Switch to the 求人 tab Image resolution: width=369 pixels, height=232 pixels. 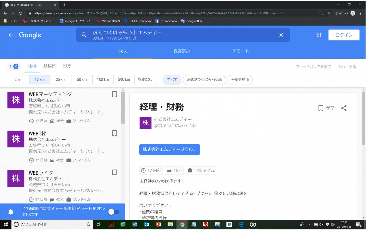click(123, 51)
